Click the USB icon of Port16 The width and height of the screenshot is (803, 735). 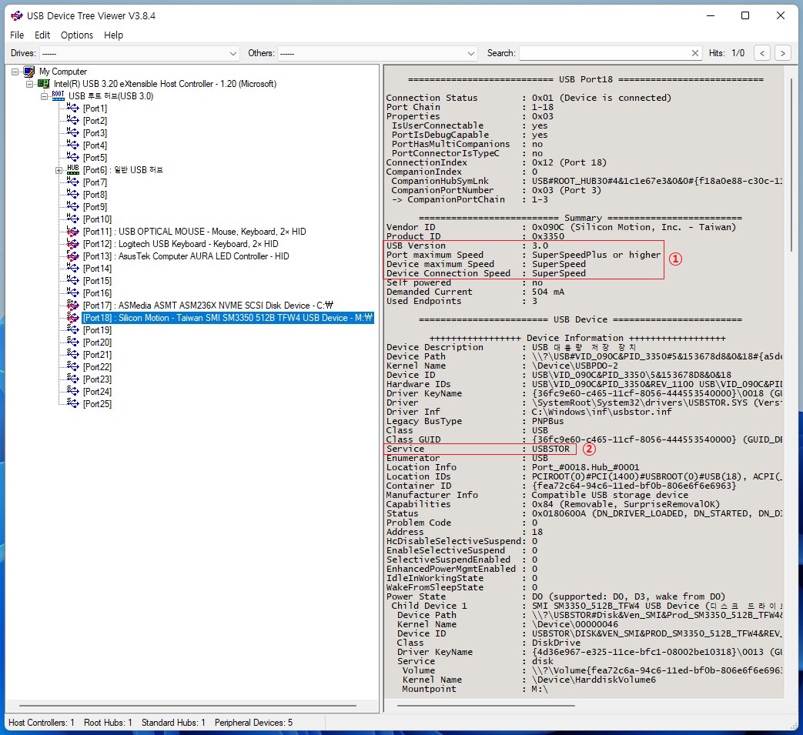click(x=72, y=292)
